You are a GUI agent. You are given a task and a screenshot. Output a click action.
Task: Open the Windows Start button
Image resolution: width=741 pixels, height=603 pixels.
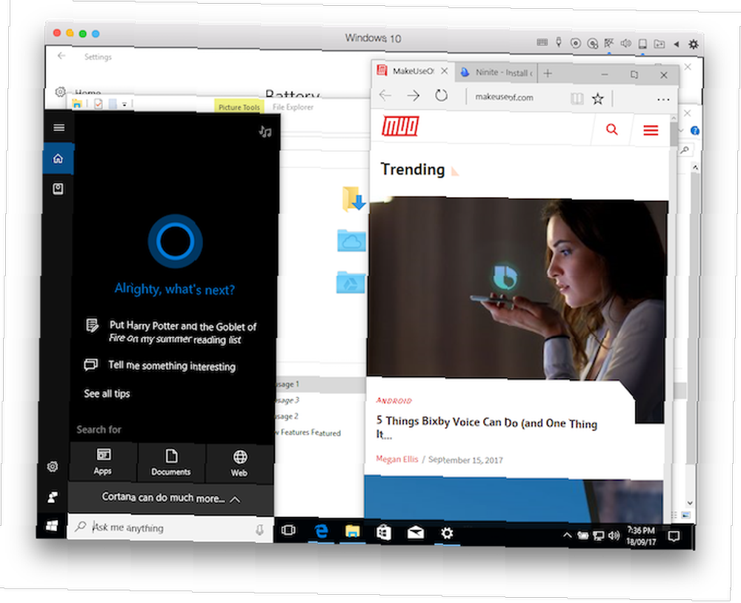point(52,525)
